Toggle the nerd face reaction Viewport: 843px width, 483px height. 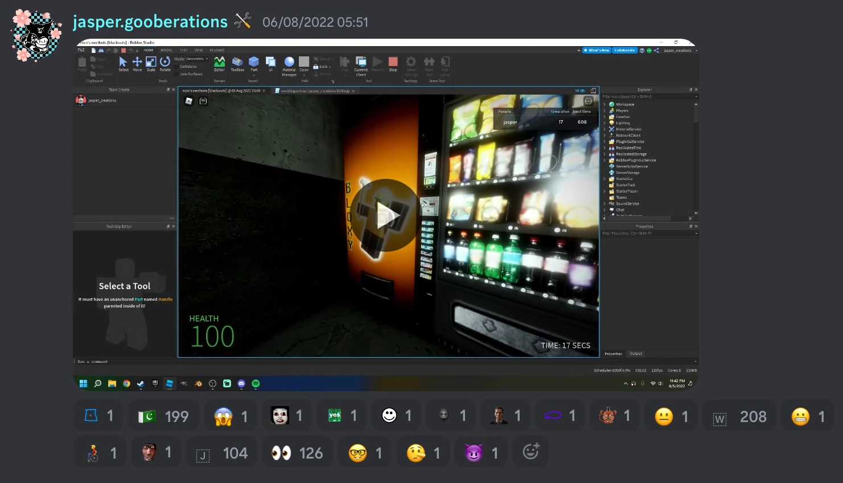point(365,453)
